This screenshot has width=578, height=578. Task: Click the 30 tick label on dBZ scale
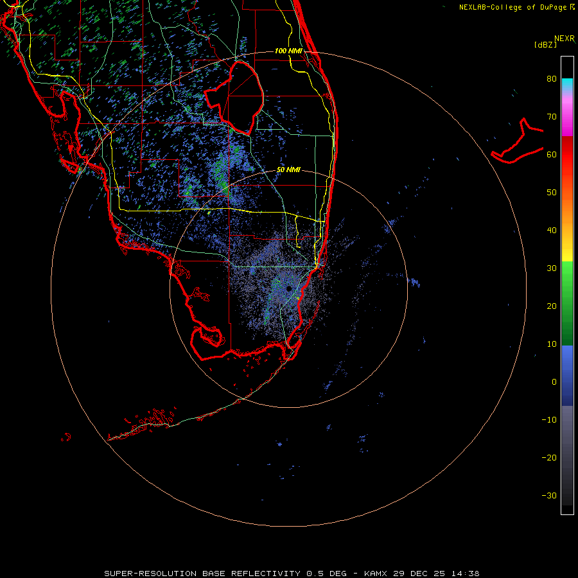coord(552,268)
